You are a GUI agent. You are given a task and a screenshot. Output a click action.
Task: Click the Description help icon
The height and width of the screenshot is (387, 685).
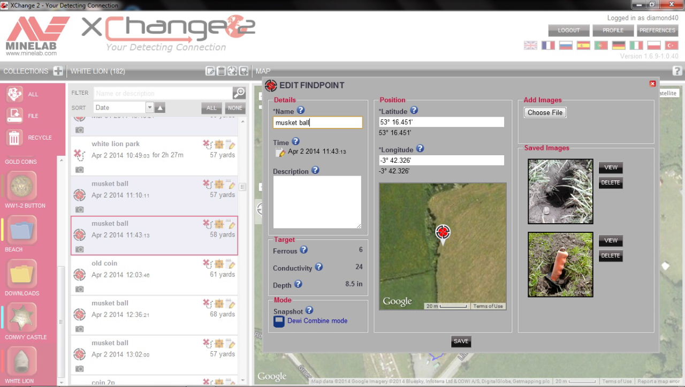tap(315, 170)
